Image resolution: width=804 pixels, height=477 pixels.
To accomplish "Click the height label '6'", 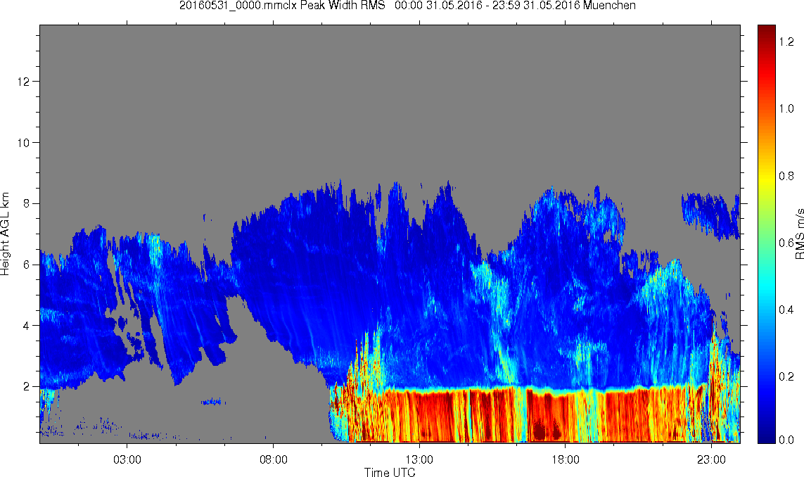I will 27,265.
